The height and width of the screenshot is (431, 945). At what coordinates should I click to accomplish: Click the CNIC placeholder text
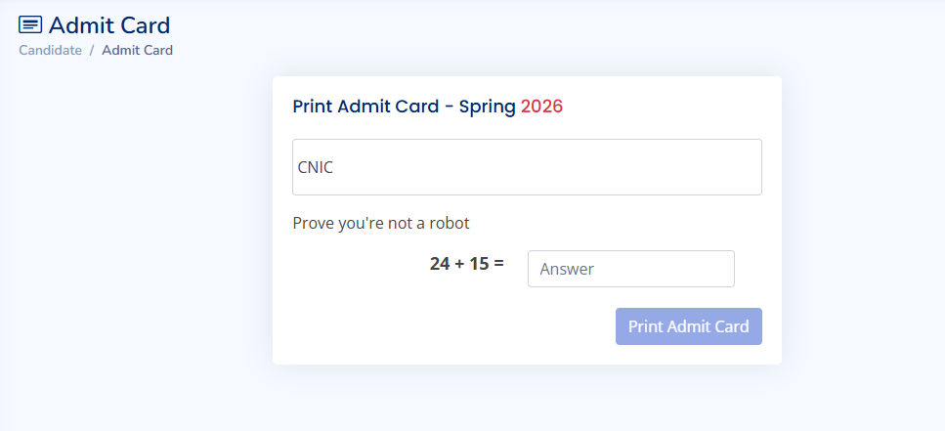pyautogui.click(x=315, y=167)
